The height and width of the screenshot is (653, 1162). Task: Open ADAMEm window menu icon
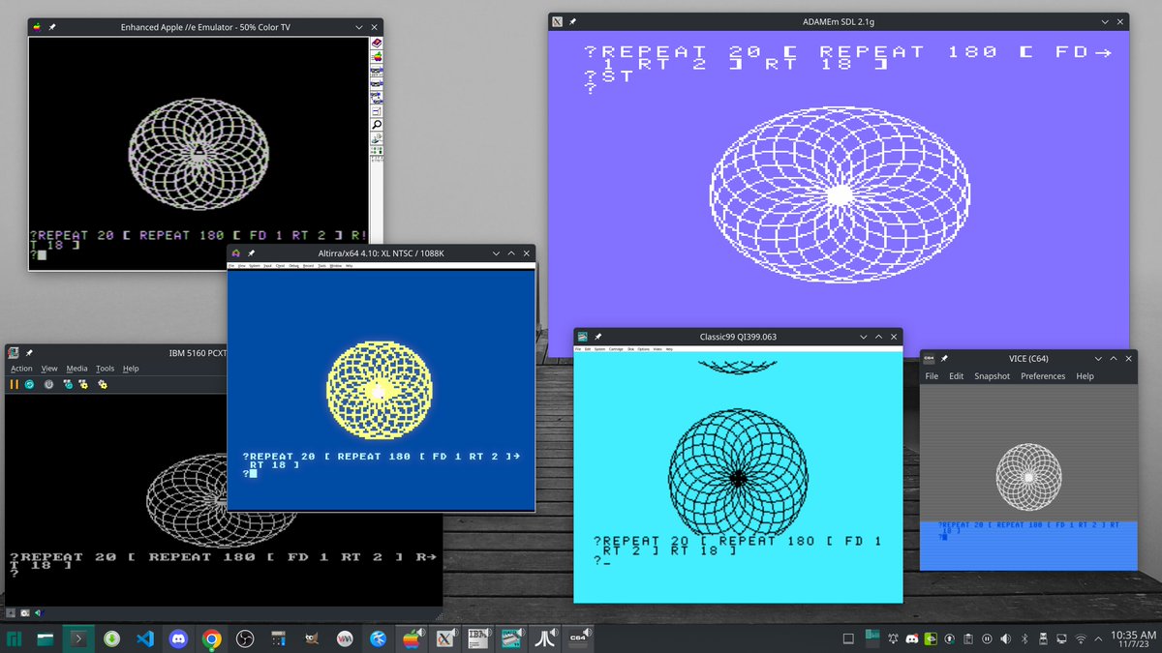(557, 21)
